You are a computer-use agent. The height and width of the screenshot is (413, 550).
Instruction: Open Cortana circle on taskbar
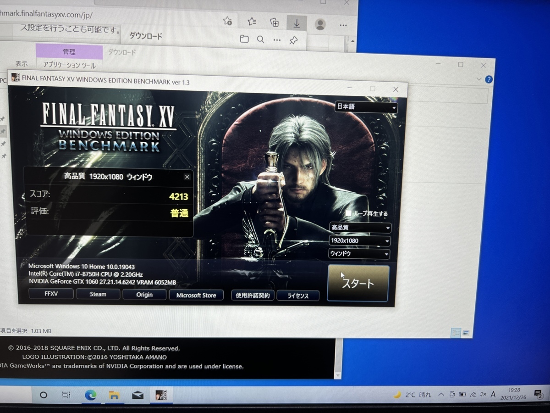tap(44, 395)
